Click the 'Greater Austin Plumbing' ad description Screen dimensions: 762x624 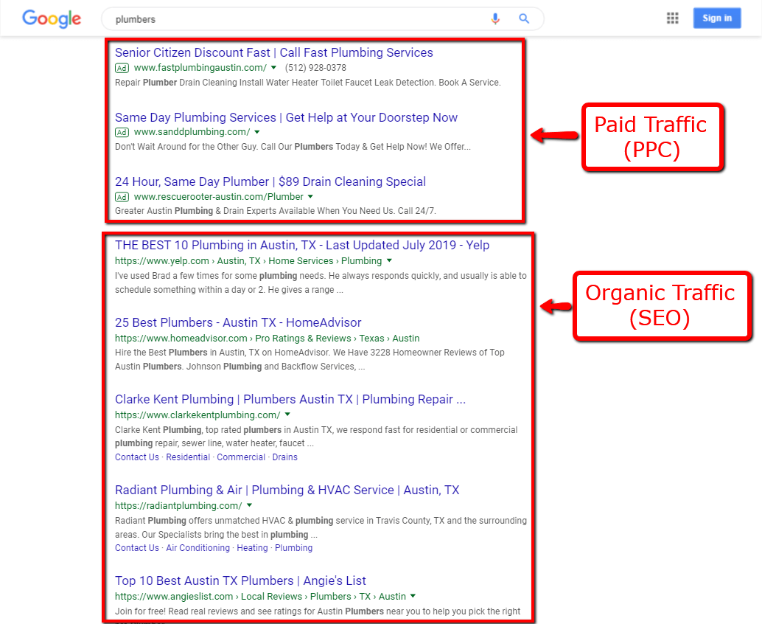tap(276, 211)
